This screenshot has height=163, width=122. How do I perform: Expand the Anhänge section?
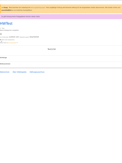pyautogui.click(x=4, y=58)
